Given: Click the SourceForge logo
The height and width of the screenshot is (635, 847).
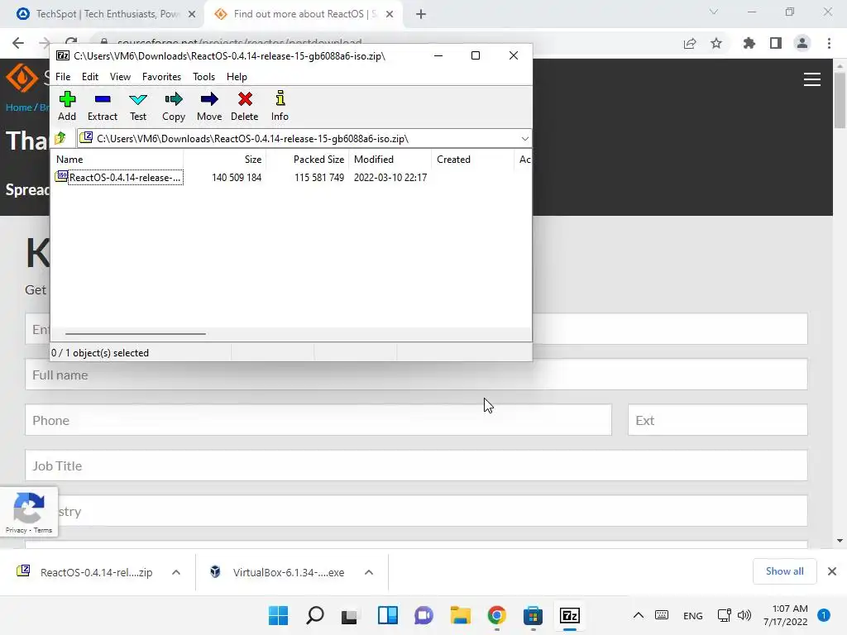Looking at the screenshot, I should [x=22, y=77].
